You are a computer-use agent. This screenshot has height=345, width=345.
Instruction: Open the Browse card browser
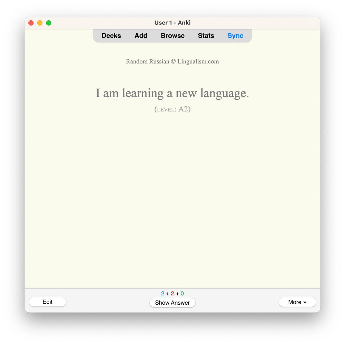pos(172,36)
